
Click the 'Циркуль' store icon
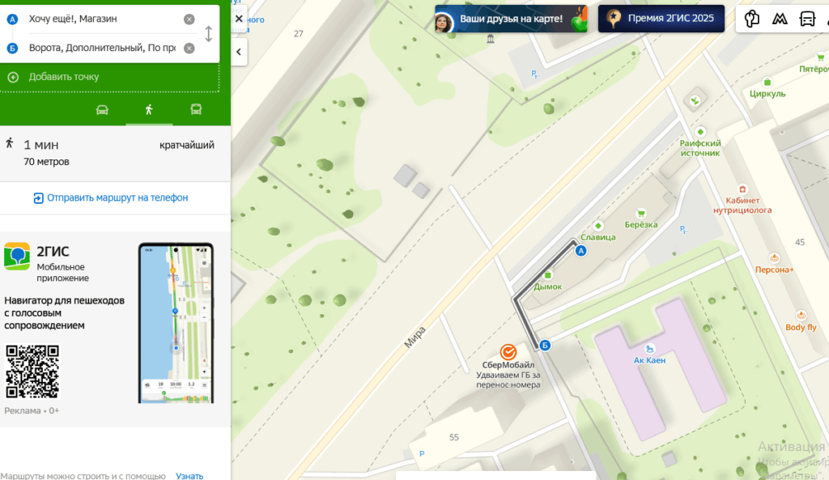(767, 82)
